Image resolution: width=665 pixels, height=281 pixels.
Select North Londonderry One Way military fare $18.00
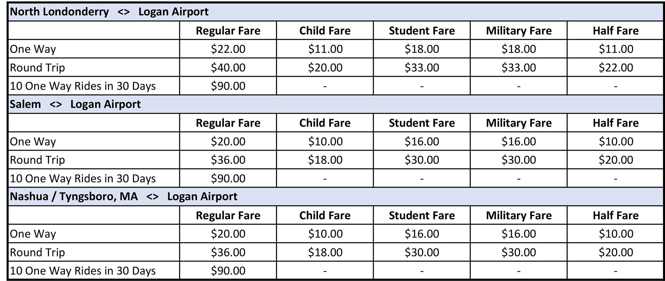coord(519,49)
